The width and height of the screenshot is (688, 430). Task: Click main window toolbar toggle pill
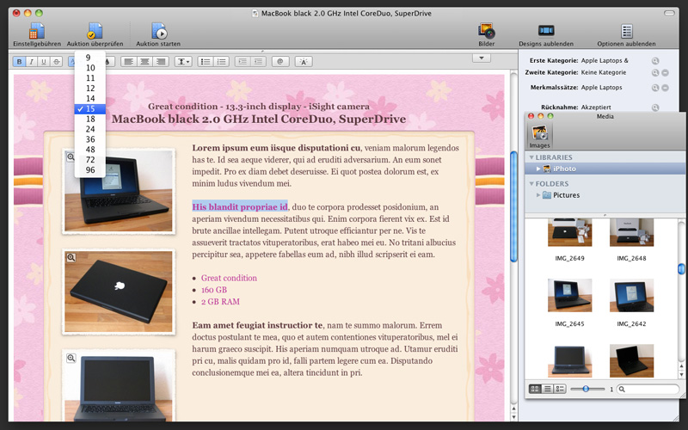point(669,13)
